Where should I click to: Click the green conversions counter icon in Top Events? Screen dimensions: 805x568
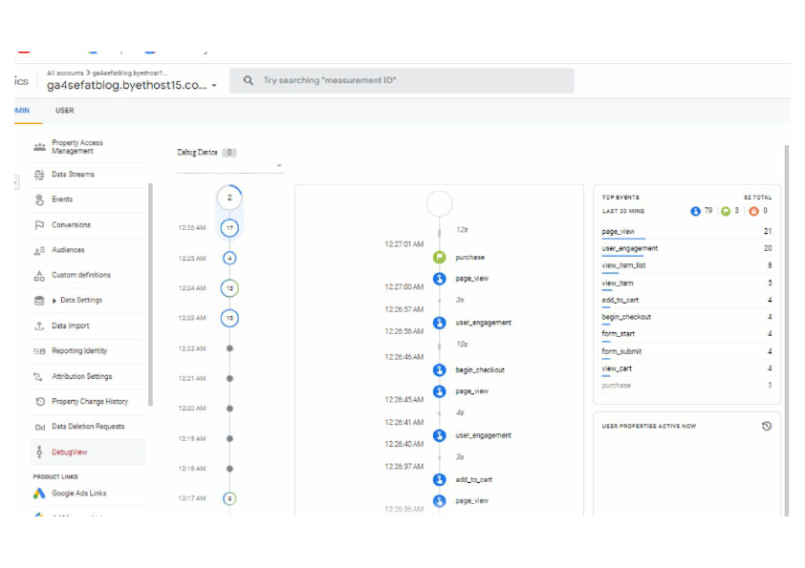727,211
